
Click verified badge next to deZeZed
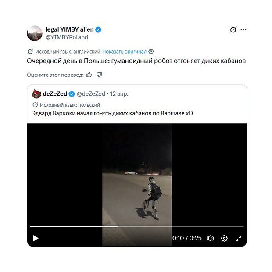click(x=72, y=94)
